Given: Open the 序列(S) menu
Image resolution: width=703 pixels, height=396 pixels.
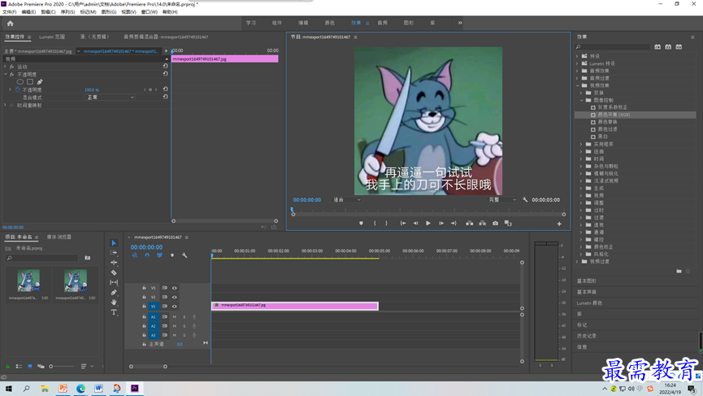Looking at the screenshot, I should [x=67, y=12].
